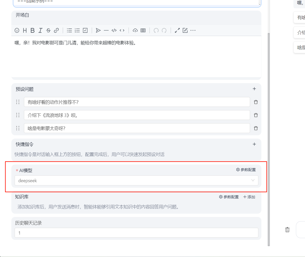Insert a hyperlink via link icon
The height and width of the screenshot is (257, 305).
(x=56, y=30)
